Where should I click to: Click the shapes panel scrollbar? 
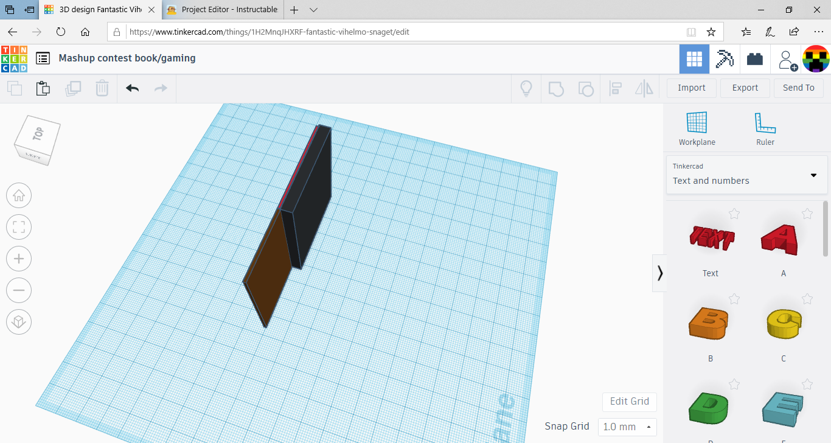[x=826, y=229]
